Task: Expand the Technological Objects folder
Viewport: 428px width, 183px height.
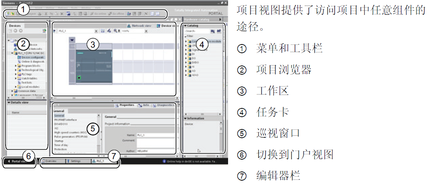Action: (15, 70)
